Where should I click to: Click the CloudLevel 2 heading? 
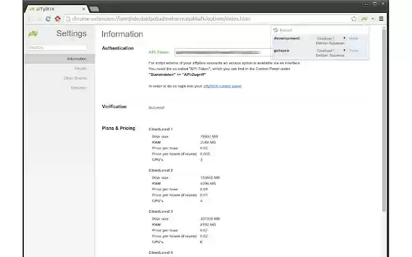coord(160,170)
